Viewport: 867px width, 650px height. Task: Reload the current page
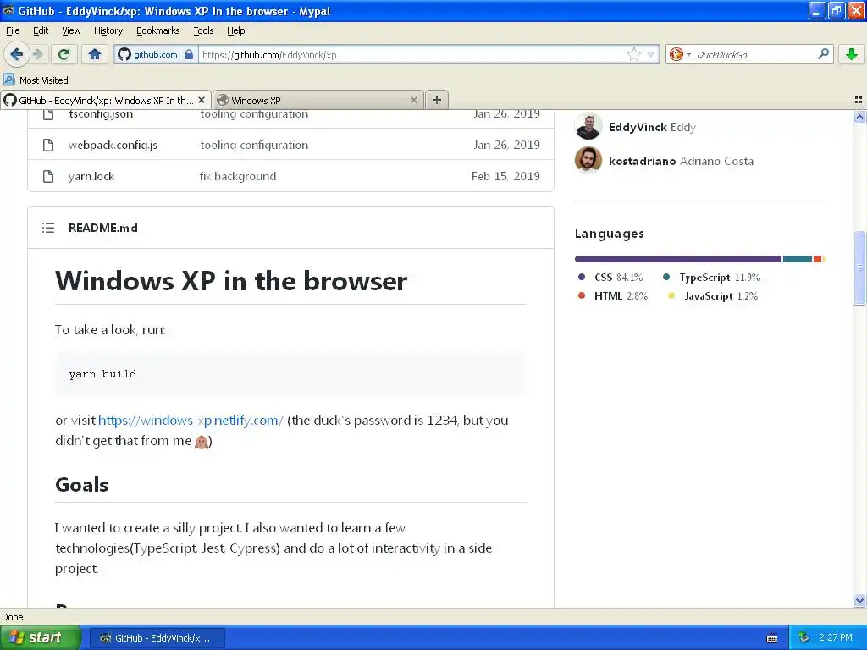[x=64, y=54]
